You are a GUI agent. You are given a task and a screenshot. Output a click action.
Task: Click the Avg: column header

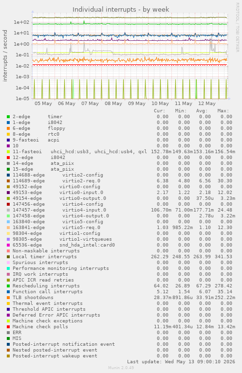[x=202, y=111]
